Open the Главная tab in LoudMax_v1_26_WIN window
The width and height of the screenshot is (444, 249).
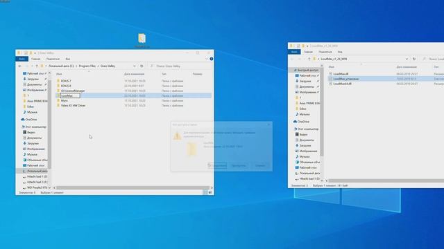(x=308, y=52)
